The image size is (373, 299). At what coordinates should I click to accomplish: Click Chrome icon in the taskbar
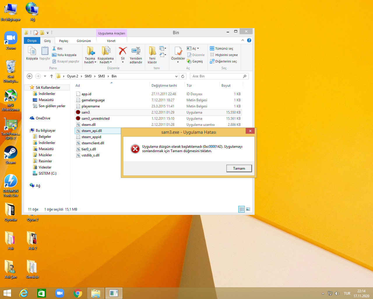(78, 293)
